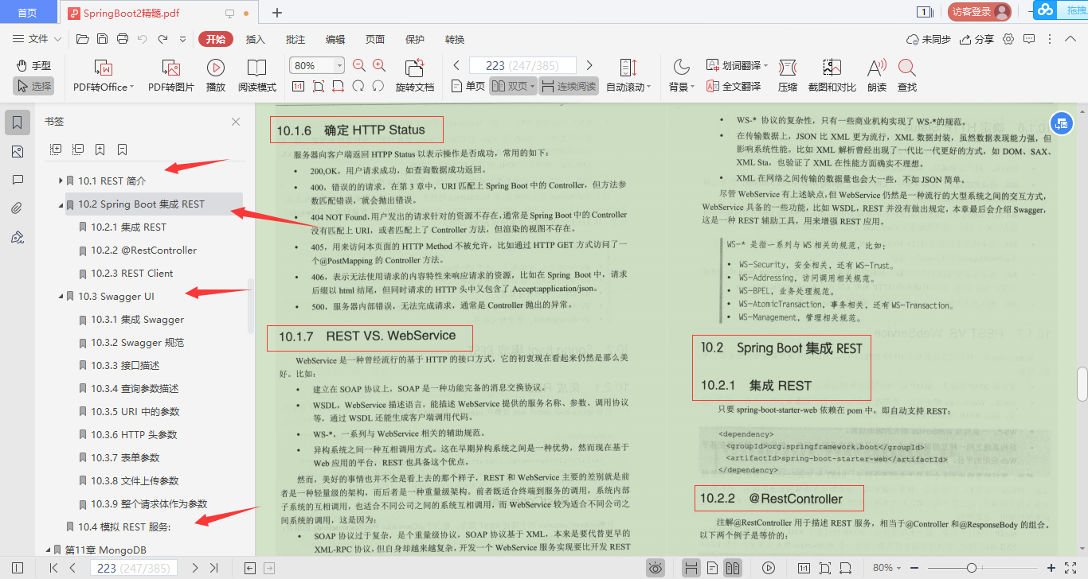Click the zoom in magnifier icon

[x=379, y=66]
